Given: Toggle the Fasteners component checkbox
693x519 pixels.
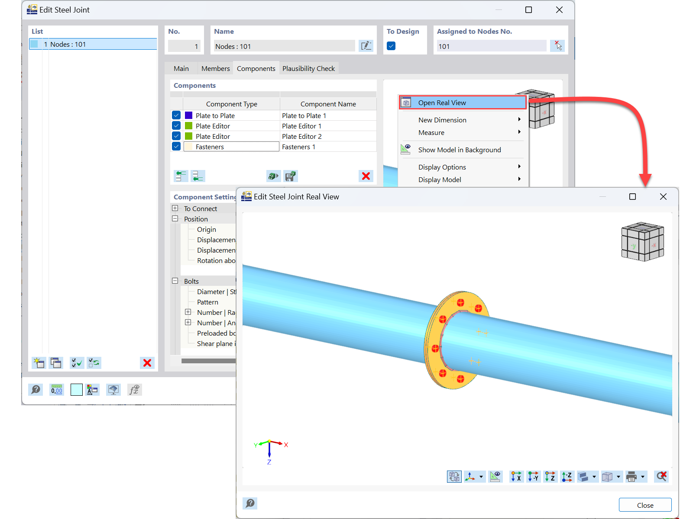Looking at the screenshot, I should 176,147.
